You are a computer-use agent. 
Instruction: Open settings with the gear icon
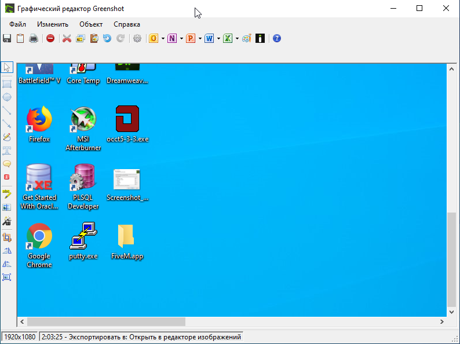pyautogui.click(x=137, y=38)
